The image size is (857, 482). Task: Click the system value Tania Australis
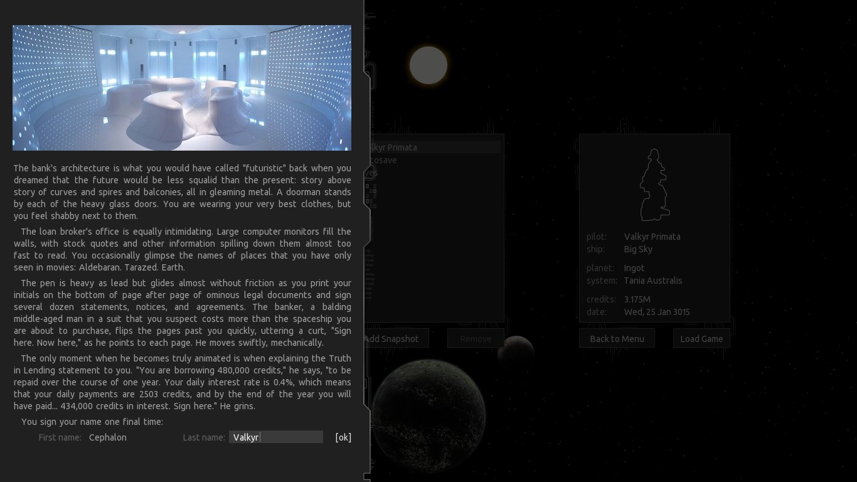click(653, 281)
